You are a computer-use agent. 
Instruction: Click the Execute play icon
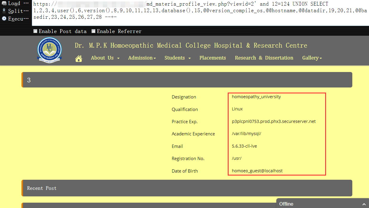(4, 18)
